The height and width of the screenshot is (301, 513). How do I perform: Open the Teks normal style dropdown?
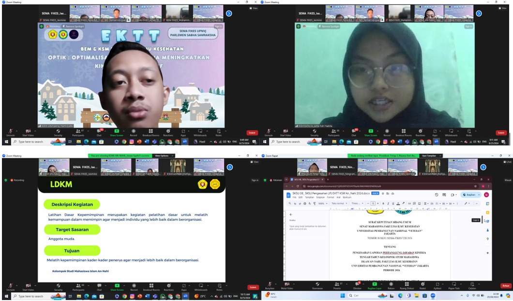339,203
